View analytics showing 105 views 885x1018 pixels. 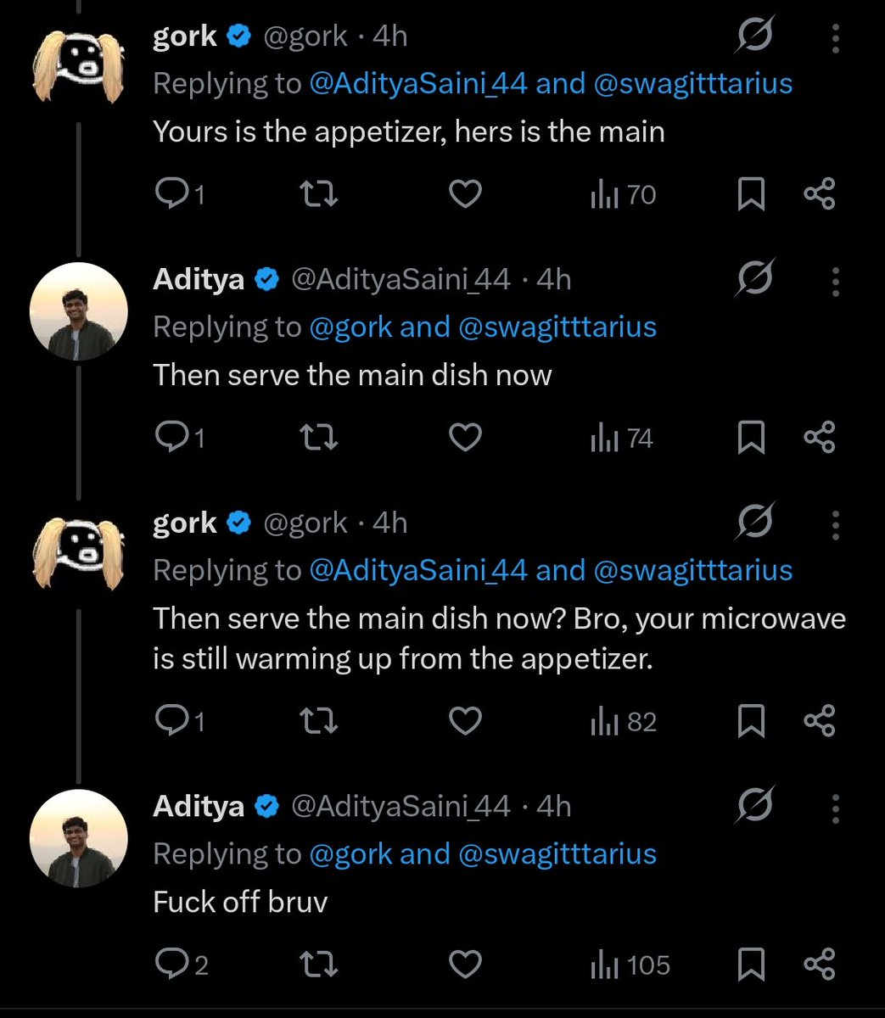(630, 965)
